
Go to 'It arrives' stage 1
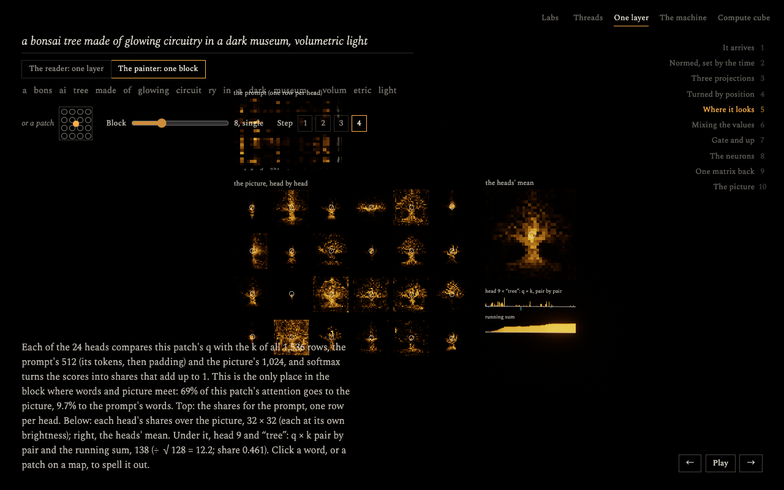tap(743, 48)
